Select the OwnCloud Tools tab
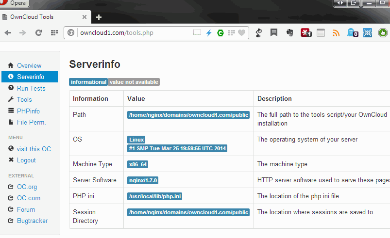The image size is (390, 238). [45, 17]
